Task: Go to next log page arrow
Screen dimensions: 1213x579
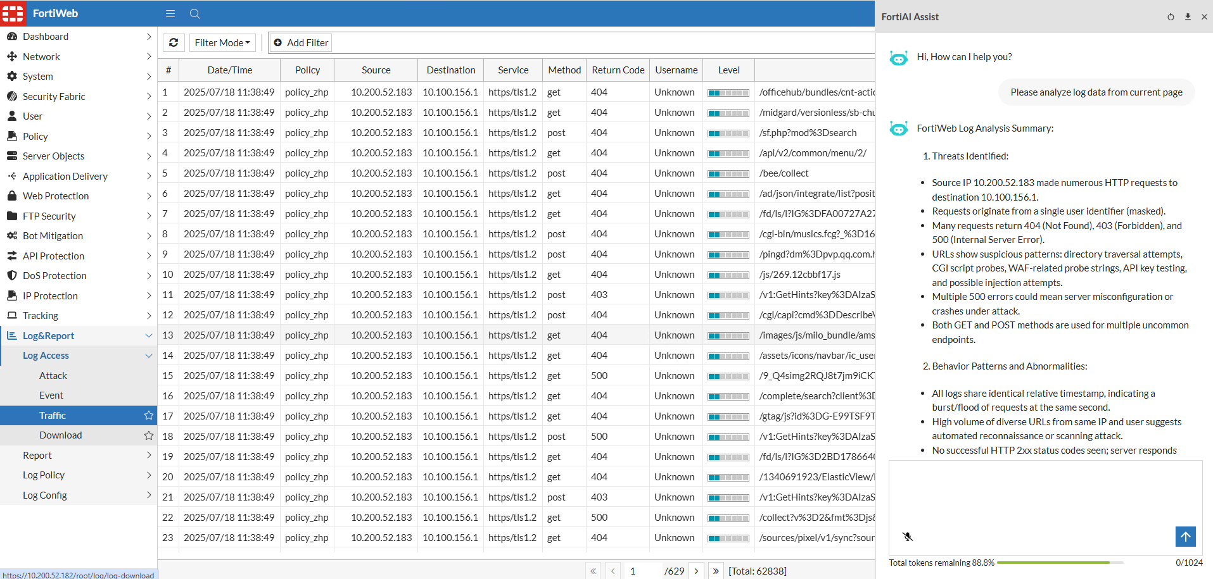Action: click(x=696, y=571)
